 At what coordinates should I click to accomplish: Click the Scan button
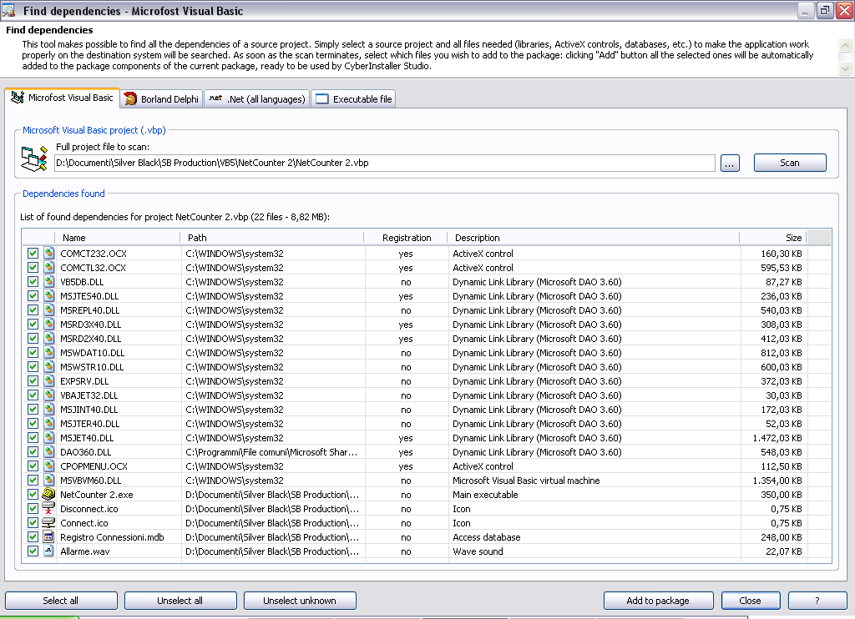point(790,163)
